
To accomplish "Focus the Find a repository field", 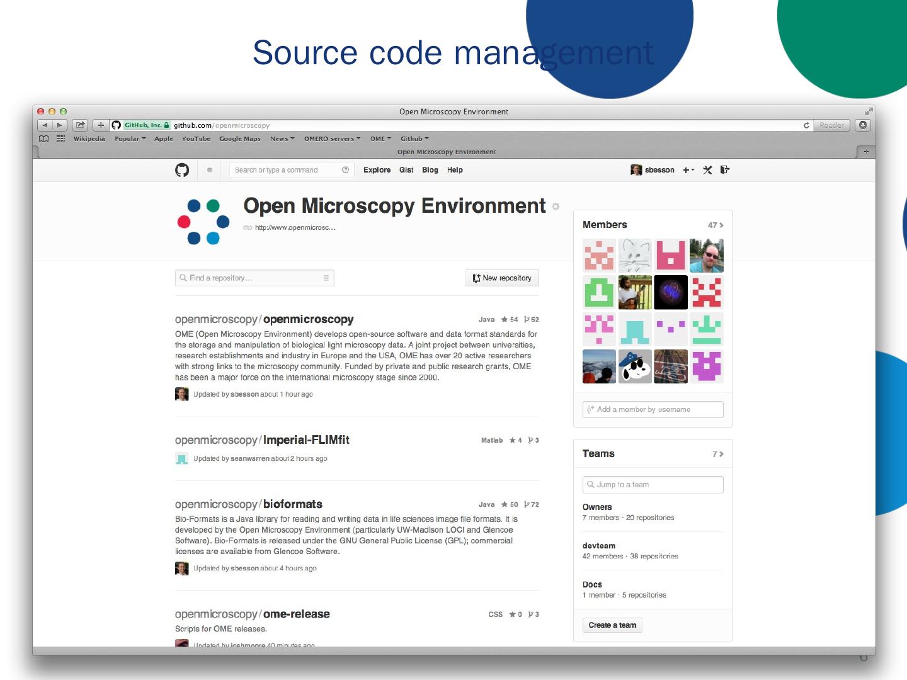I will pos(254,278).
